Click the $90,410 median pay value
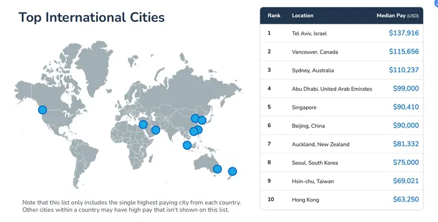The width and height of the screenshot is (438, 222). click(406, 107)
